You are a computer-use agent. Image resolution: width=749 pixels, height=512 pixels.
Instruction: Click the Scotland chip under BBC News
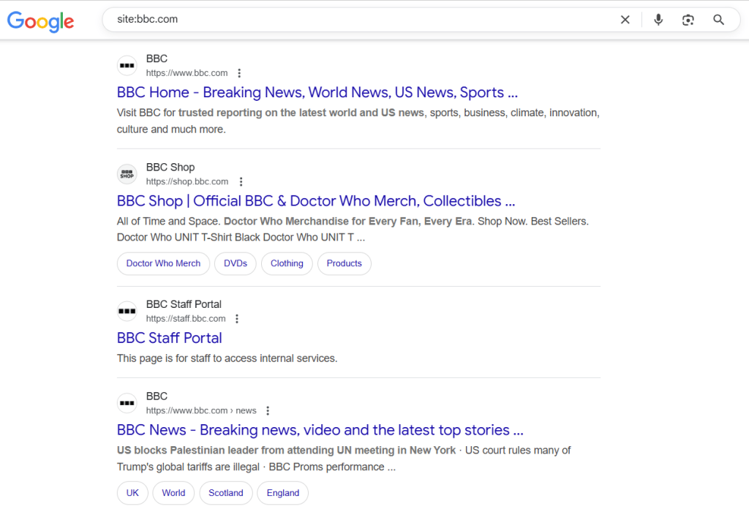pos(226,493)
